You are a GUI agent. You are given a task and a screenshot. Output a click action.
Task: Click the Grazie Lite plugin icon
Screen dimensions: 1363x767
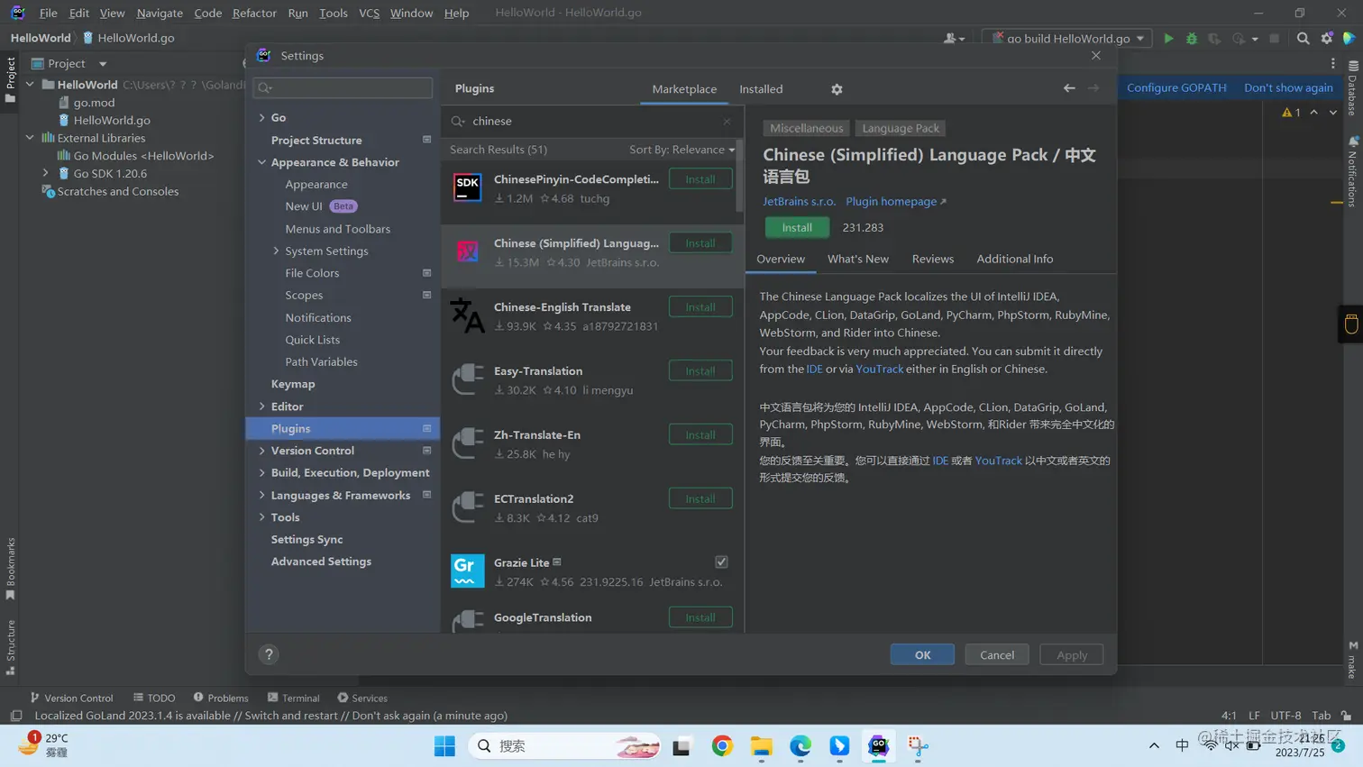467,571
